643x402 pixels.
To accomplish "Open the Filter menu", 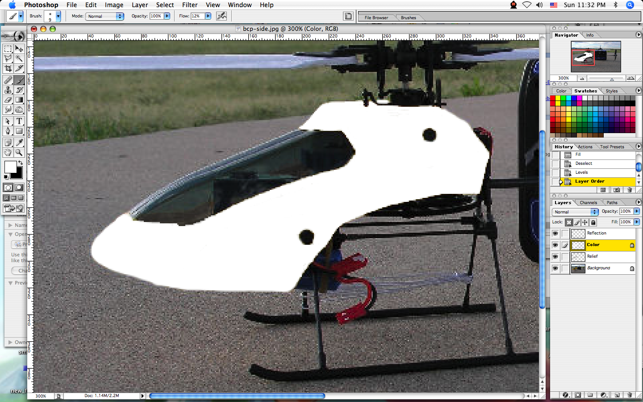I will coord(190,5).
